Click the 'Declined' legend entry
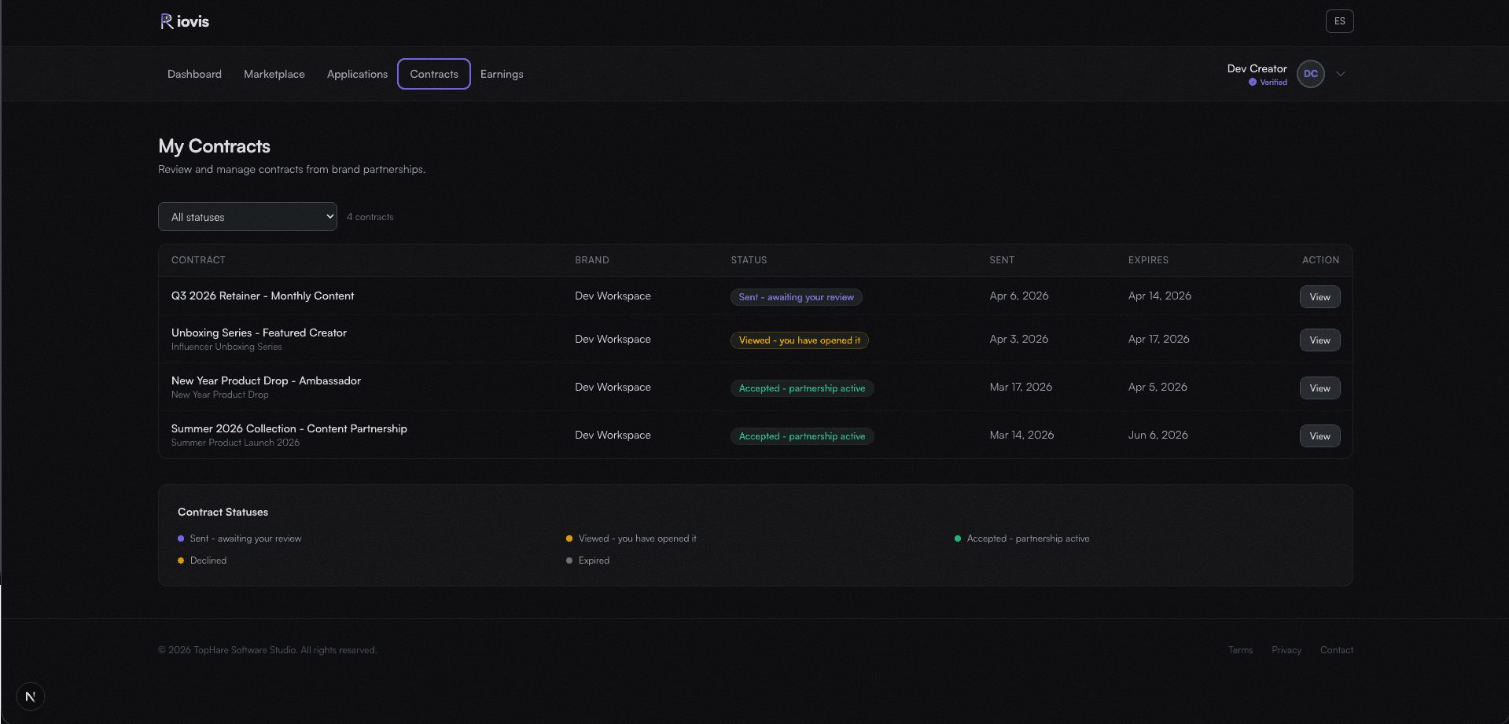1509x724 pixels. [x=202, y=560]
